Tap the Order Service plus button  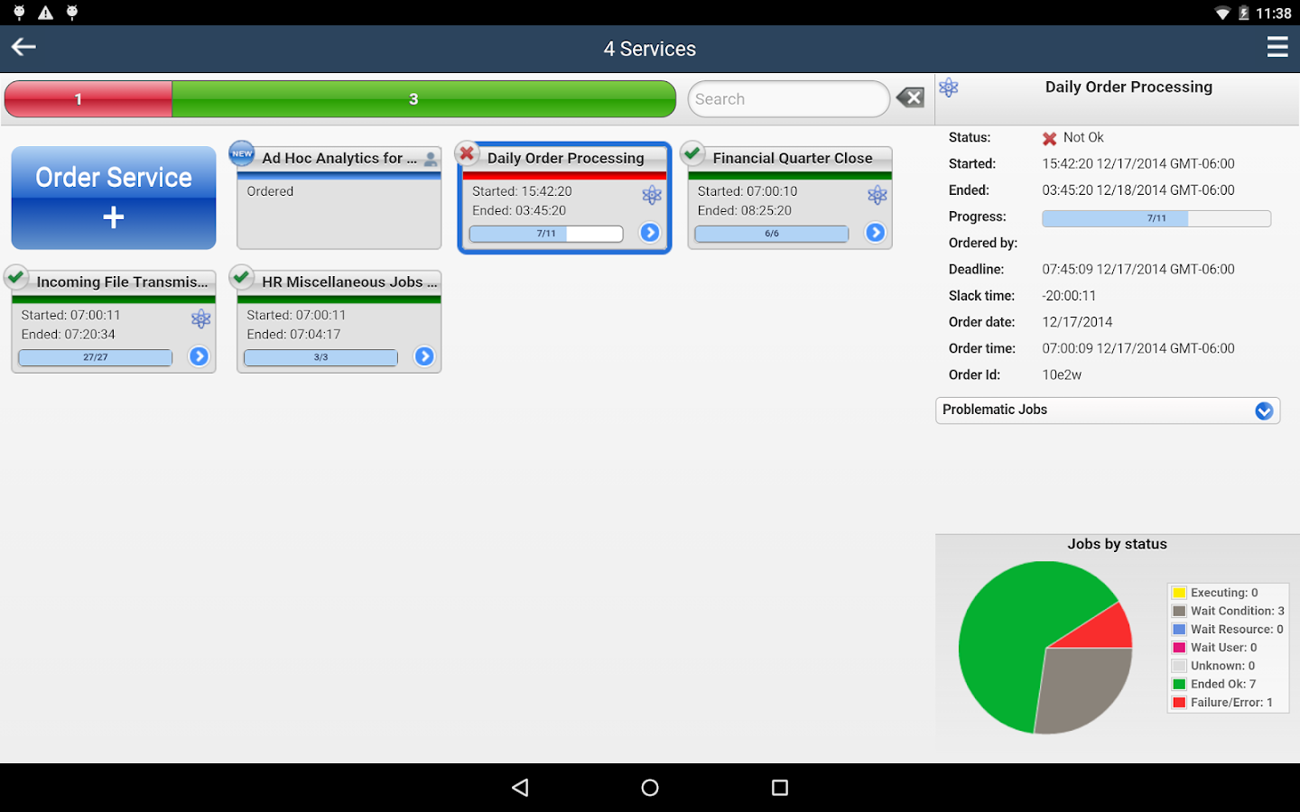click(x=113, y=198)
